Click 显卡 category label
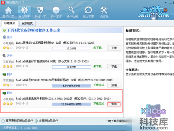The height and width of the screenshot is (131, 174). [10, 37]
